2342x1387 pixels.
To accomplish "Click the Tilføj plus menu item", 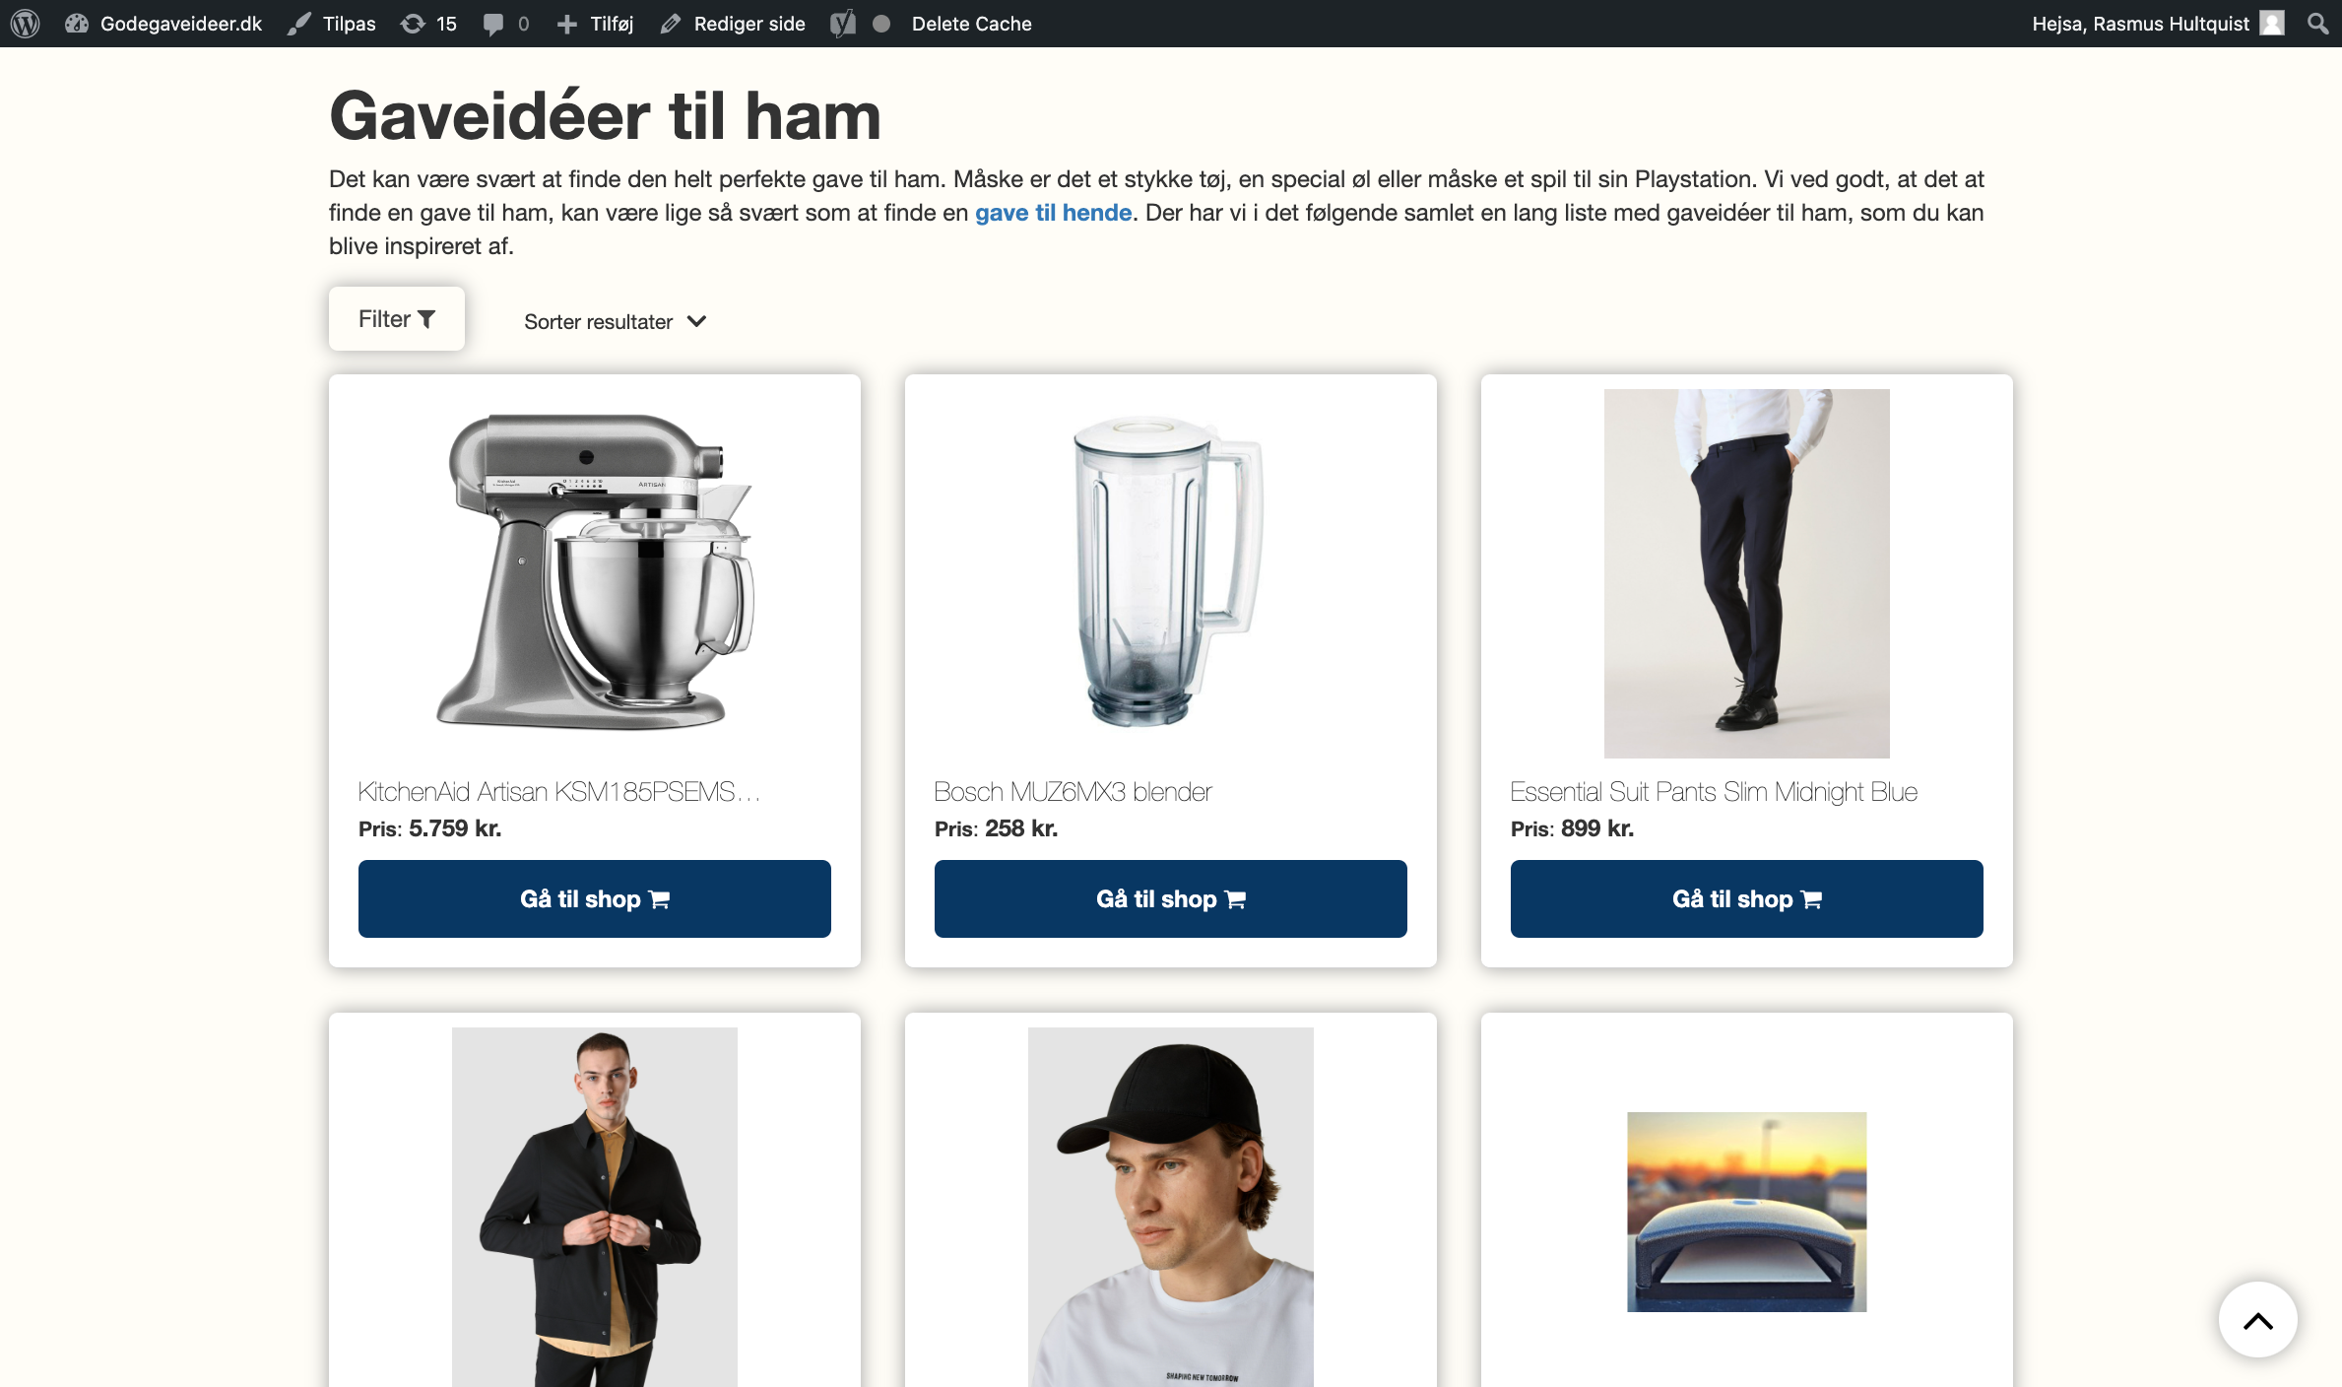I will coord(595,24).
